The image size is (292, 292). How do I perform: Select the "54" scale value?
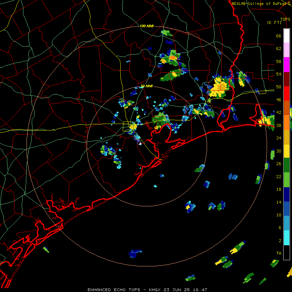279,74
